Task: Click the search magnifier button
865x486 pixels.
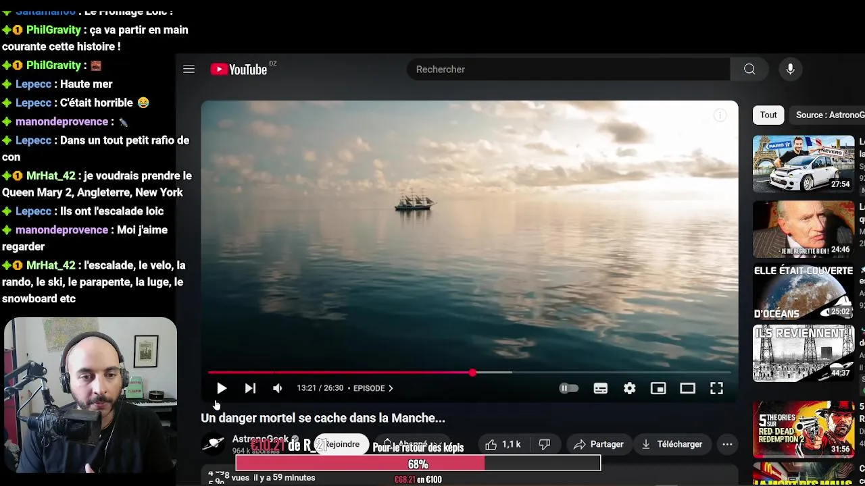Action: [x=749, y=69]
